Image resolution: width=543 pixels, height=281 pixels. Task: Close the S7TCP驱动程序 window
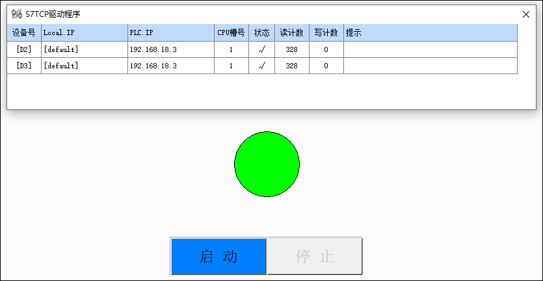pyautogui.click(x=525, y=14)
